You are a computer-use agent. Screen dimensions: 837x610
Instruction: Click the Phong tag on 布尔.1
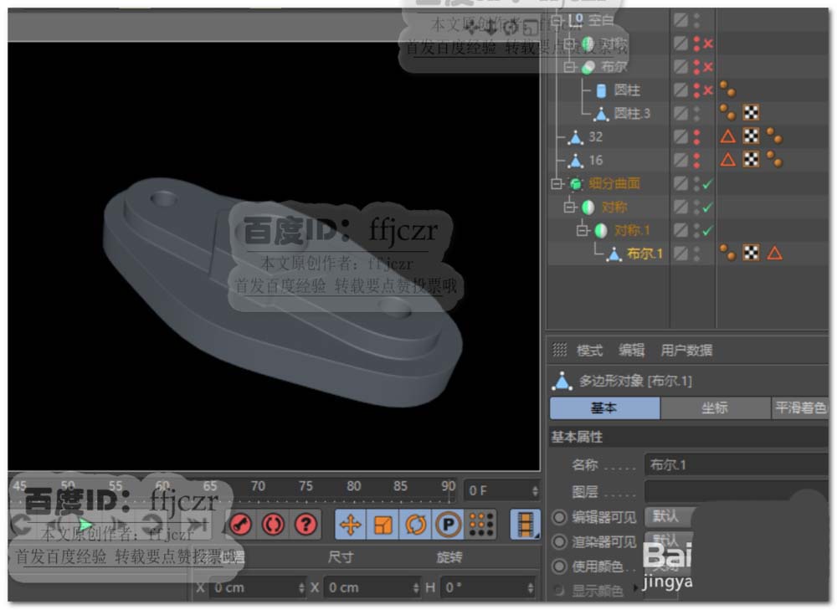point(727,253)
